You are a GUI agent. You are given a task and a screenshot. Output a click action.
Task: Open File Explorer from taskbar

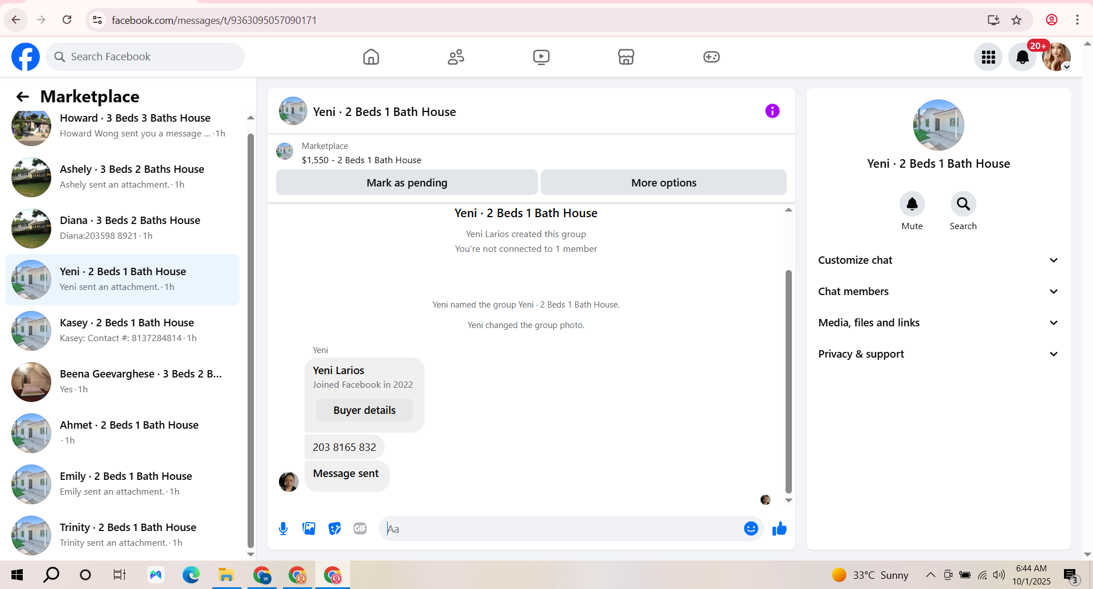coord(226,575)
